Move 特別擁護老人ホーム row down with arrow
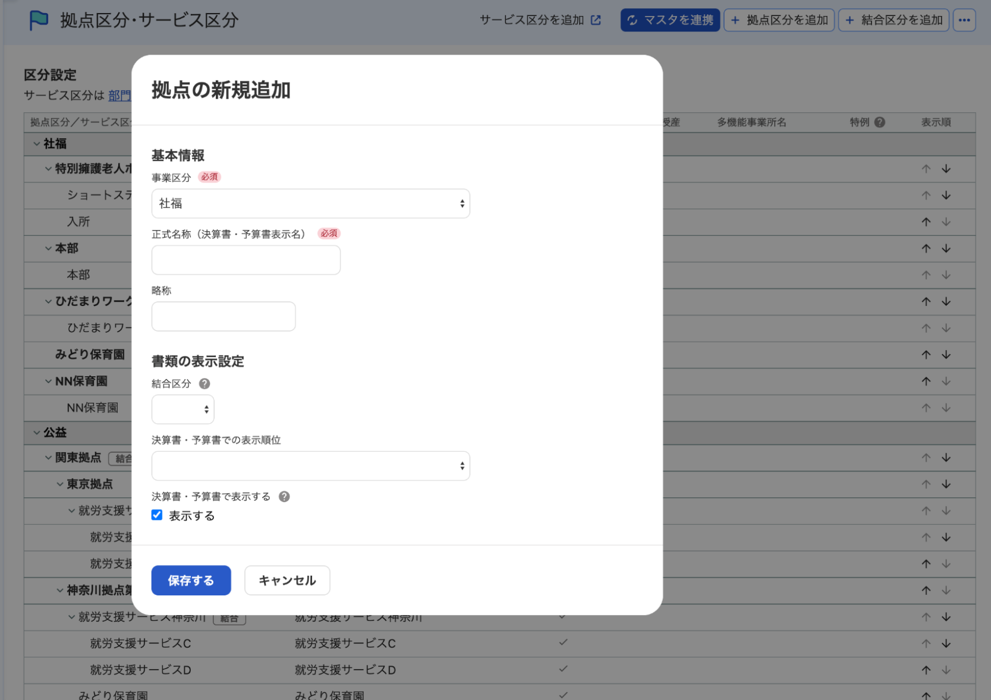This screenshot has width=991, height=700. (946, 169)
